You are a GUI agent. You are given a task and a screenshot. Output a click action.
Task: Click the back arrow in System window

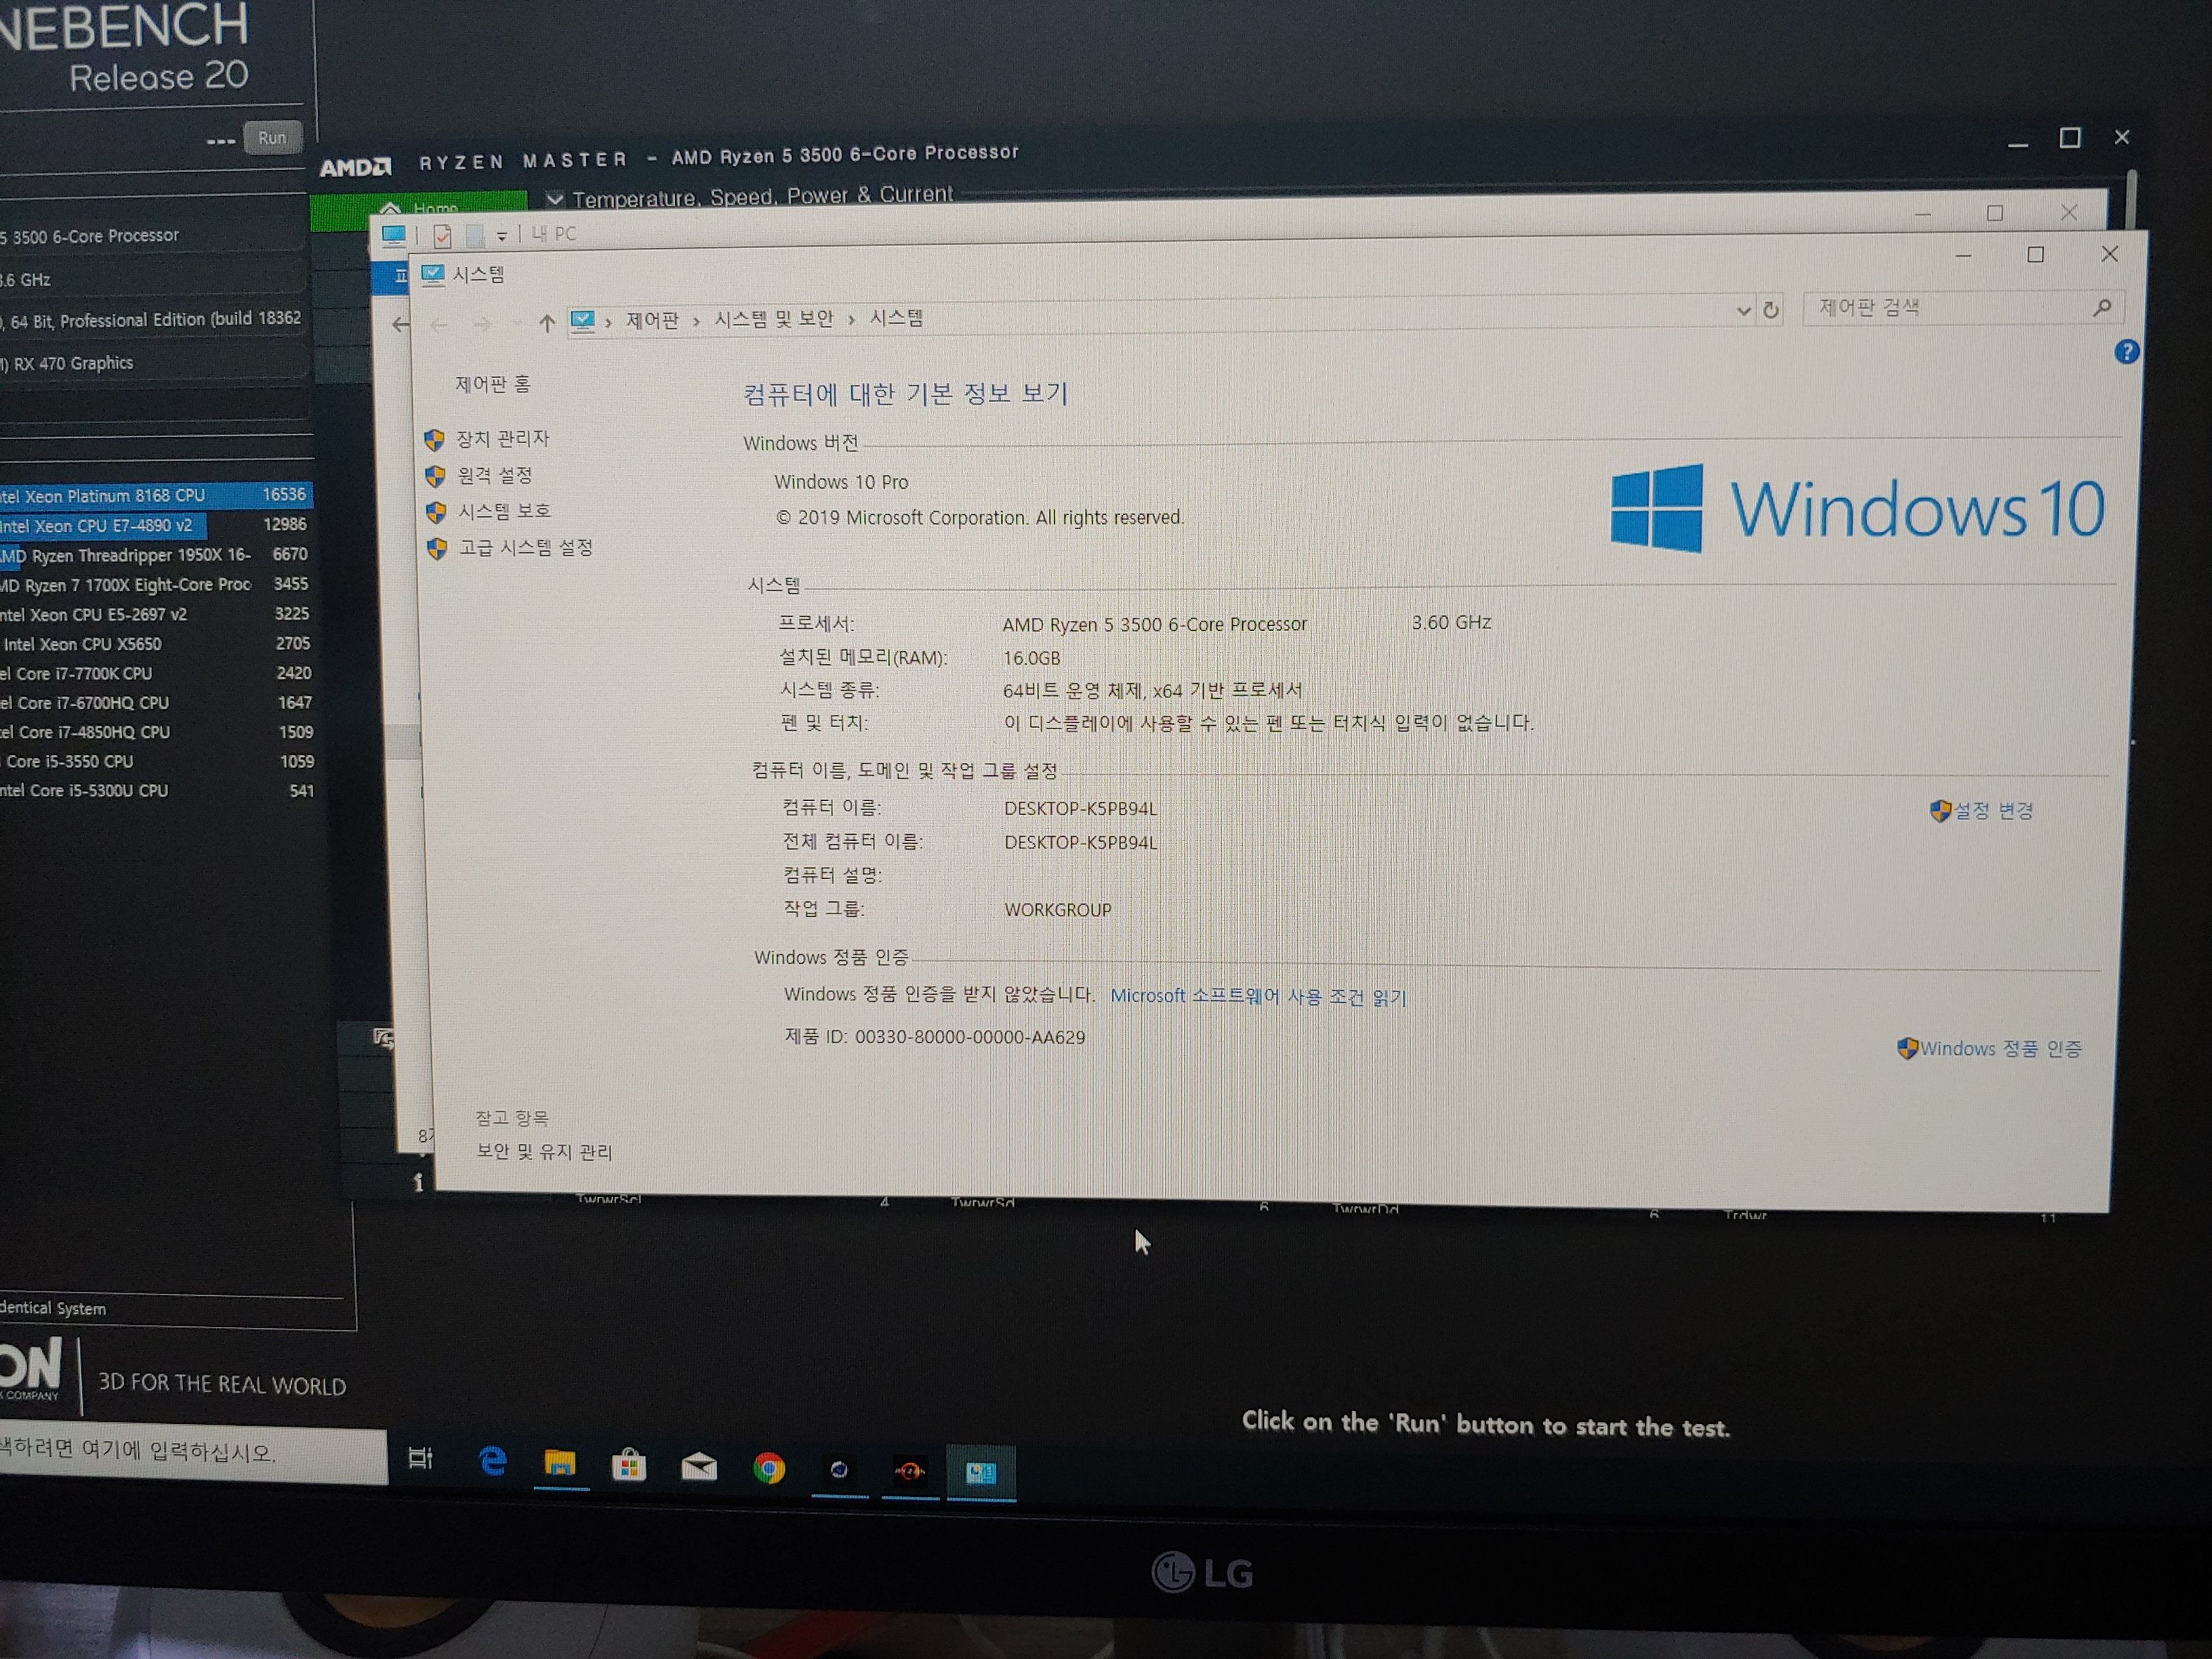438,324
